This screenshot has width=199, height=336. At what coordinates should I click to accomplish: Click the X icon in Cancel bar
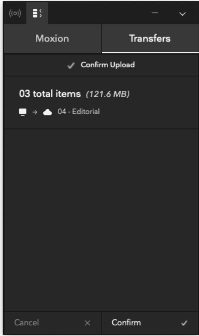pos(87,323)
